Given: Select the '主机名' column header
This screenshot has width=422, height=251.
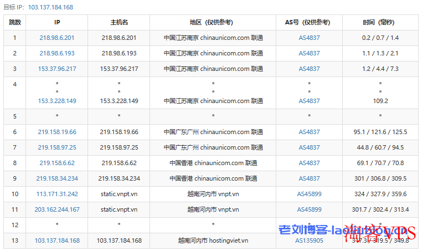Looking at the screenshot, I should coord(119,22).
